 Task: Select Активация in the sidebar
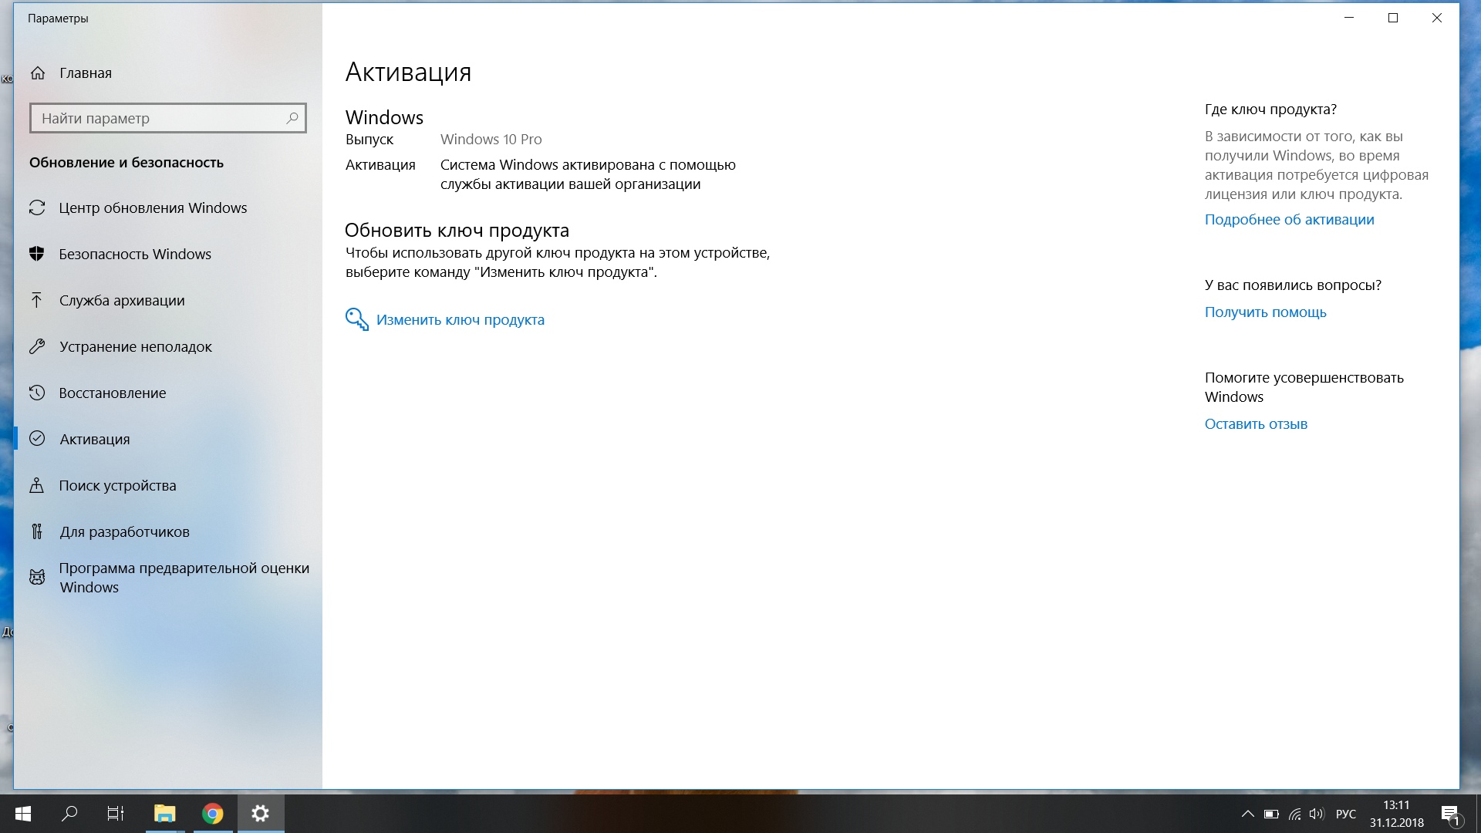(95, 439)
